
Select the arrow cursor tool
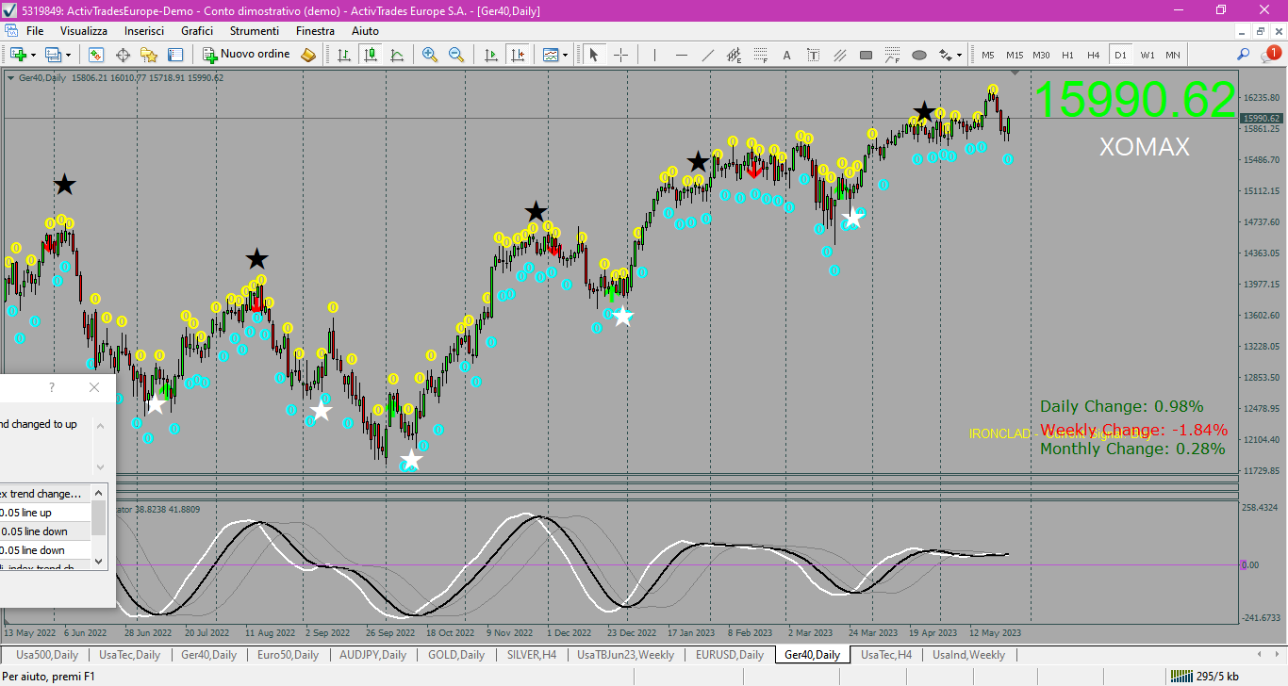click(594, 55)
